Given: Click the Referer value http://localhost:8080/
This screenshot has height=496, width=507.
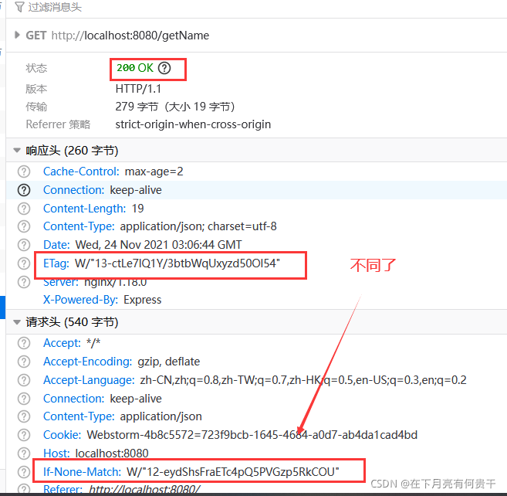Looking at the screenshot, I should coord(144,488).
